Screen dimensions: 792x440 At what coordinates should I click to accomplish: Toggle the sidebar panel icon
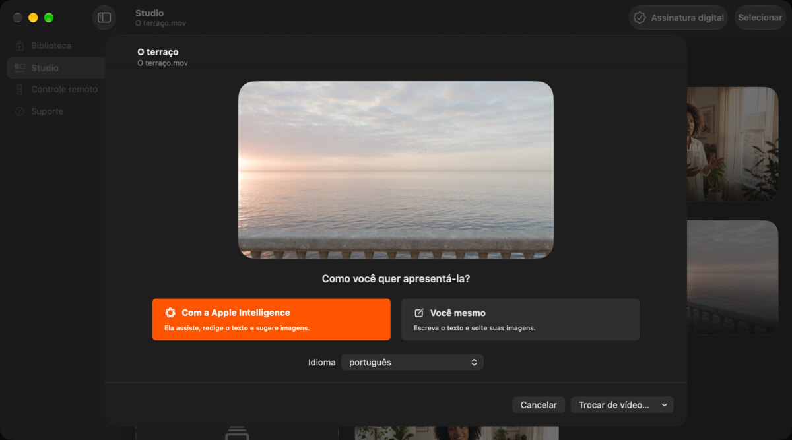coord(104,18)
